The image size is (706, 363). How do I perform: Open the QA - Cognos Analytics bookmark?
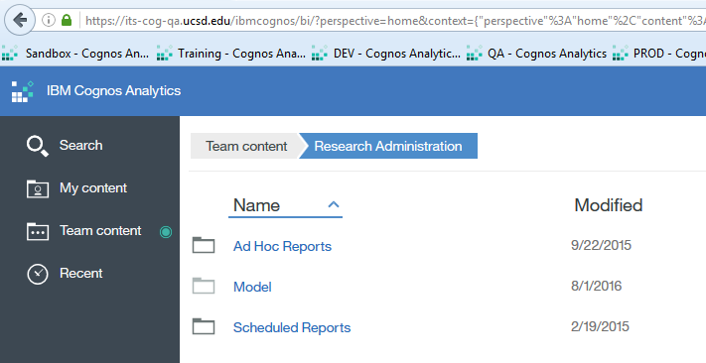(x=537, y=54)
